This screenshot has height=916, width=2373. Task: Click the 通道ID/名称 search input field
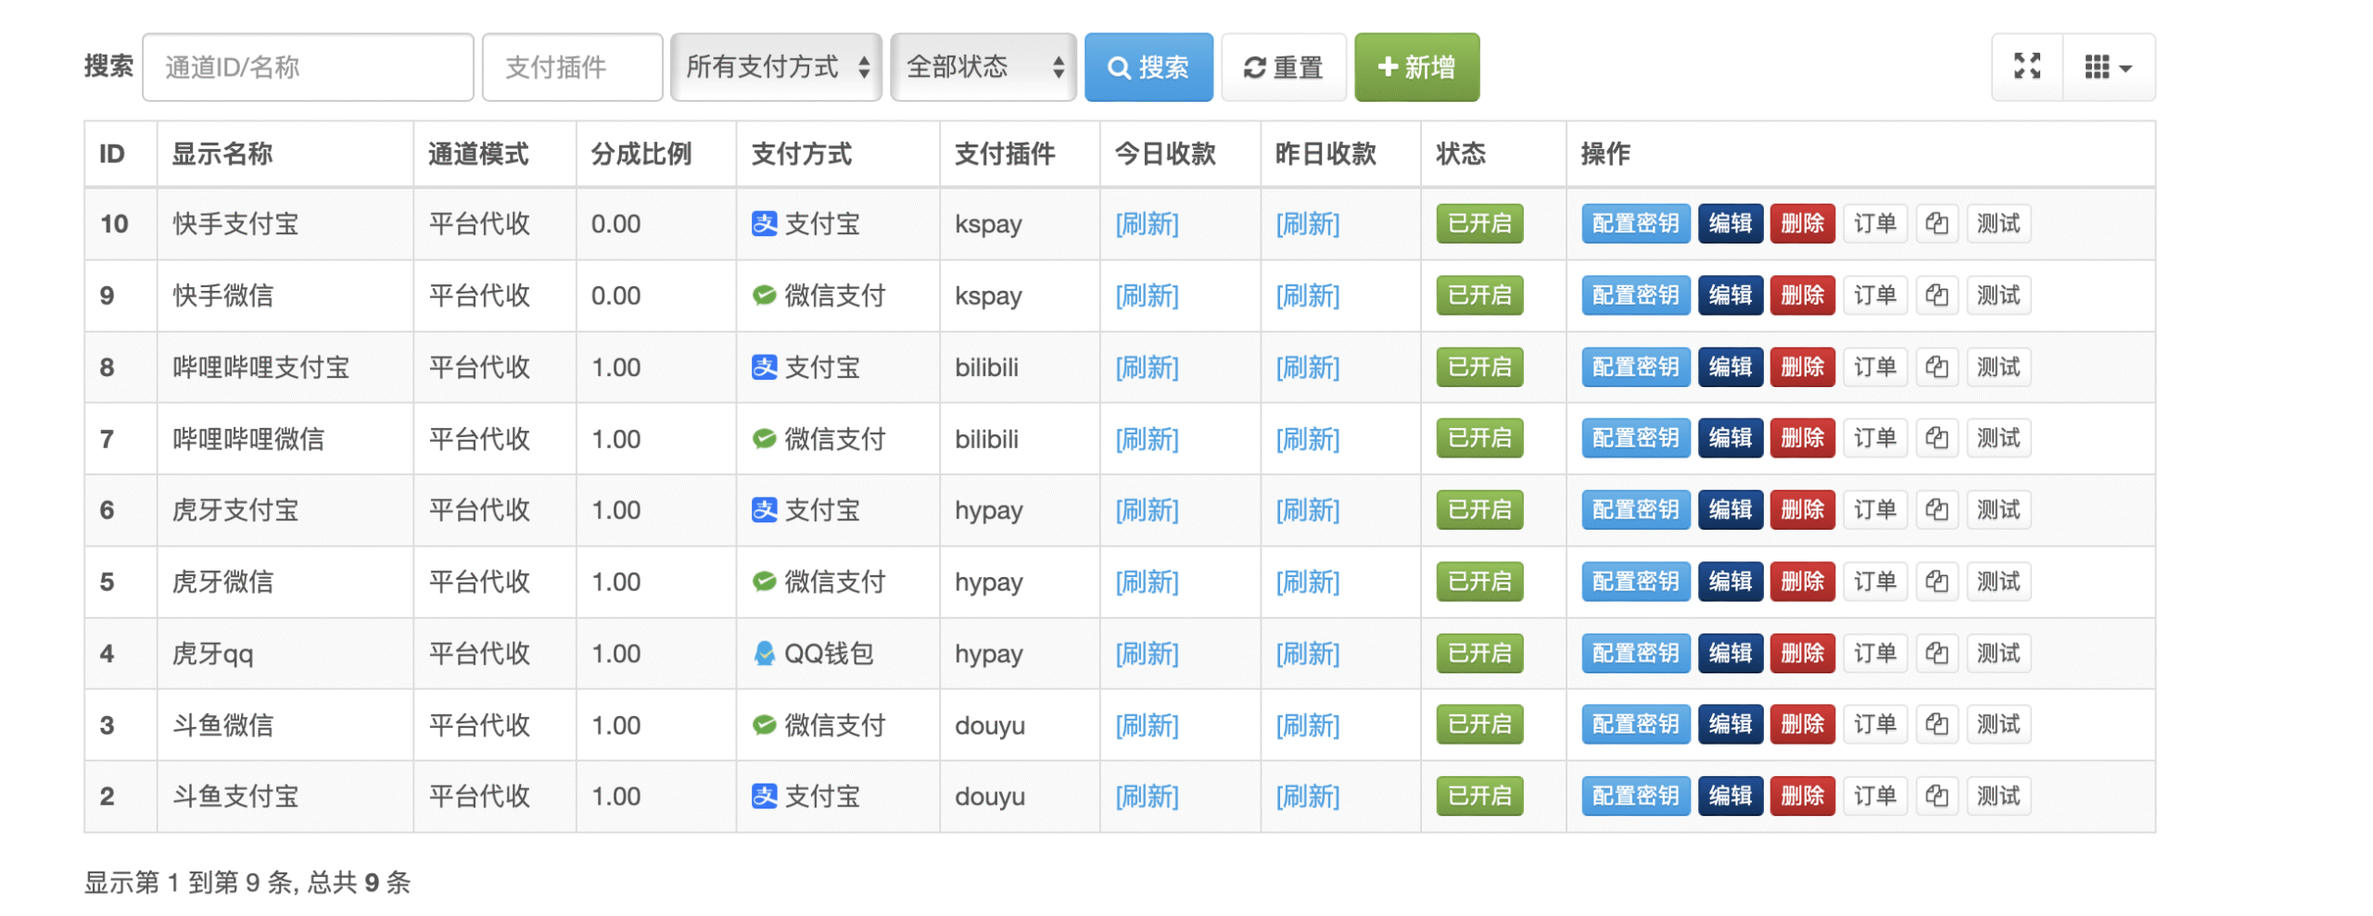[x=307, y=66]
